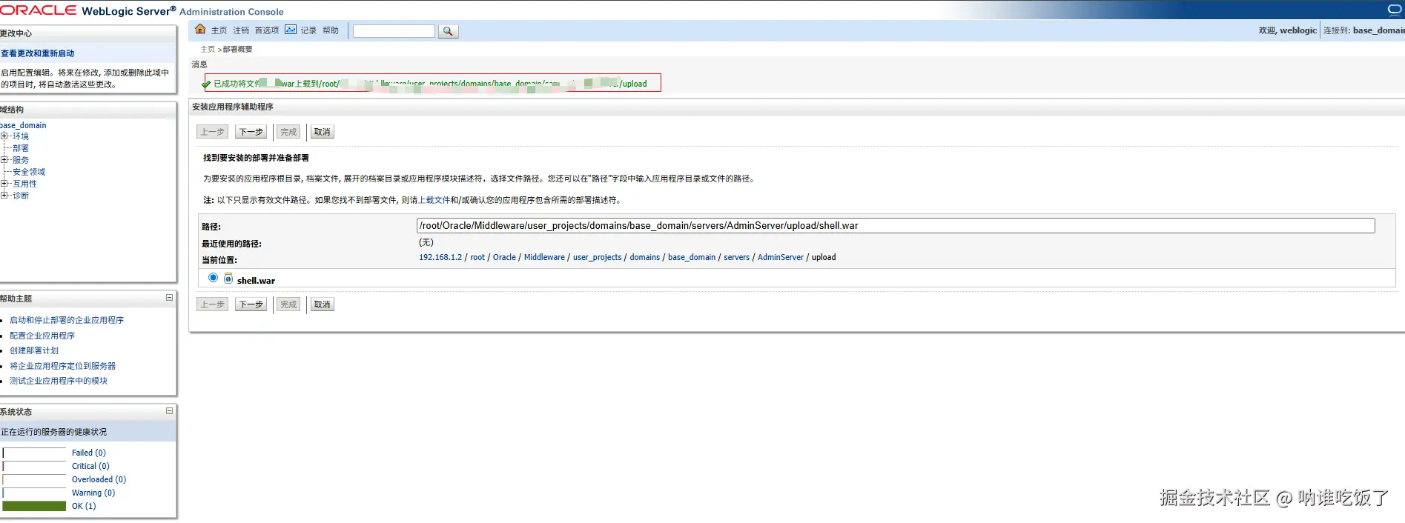The width and height of the screenshot is (1405, 523).
Task: Click the shell.war archive file icon
Action: click(x=228, y=279)
